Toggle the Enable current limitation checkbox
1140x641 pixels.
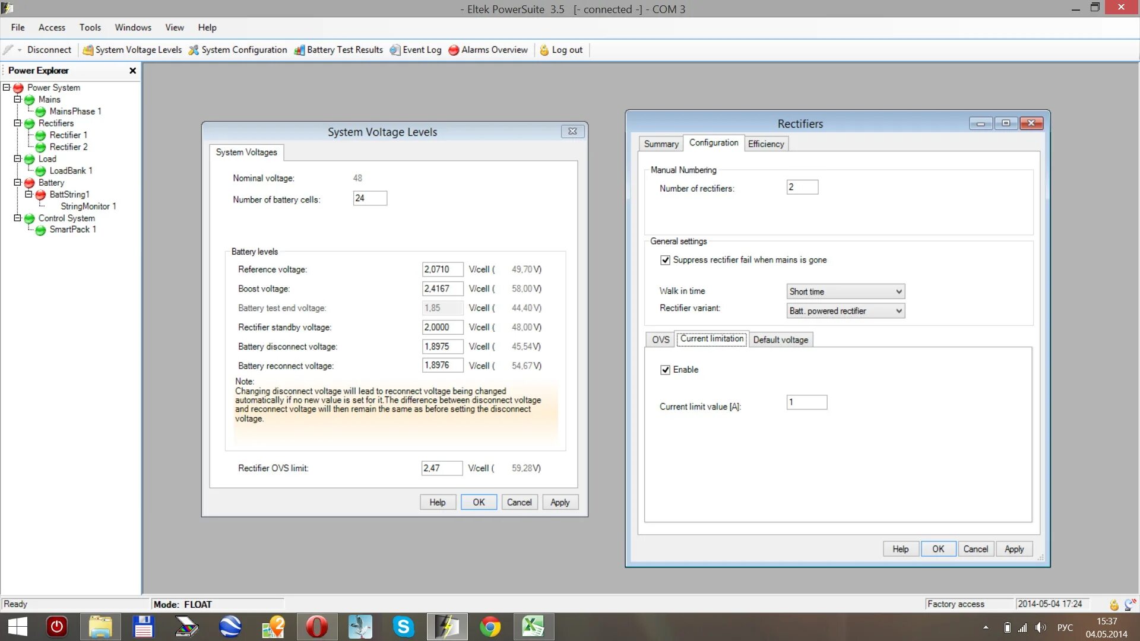tap(665, 370)
